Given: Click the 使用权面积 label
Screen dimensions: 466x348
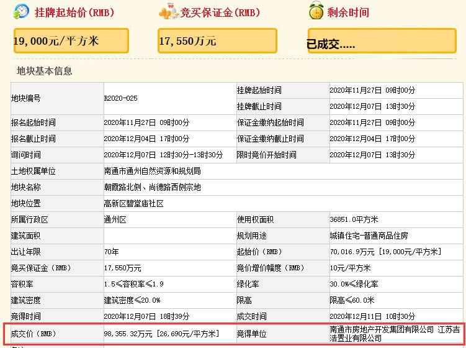Looking at the screenshot, I should 255,220.
